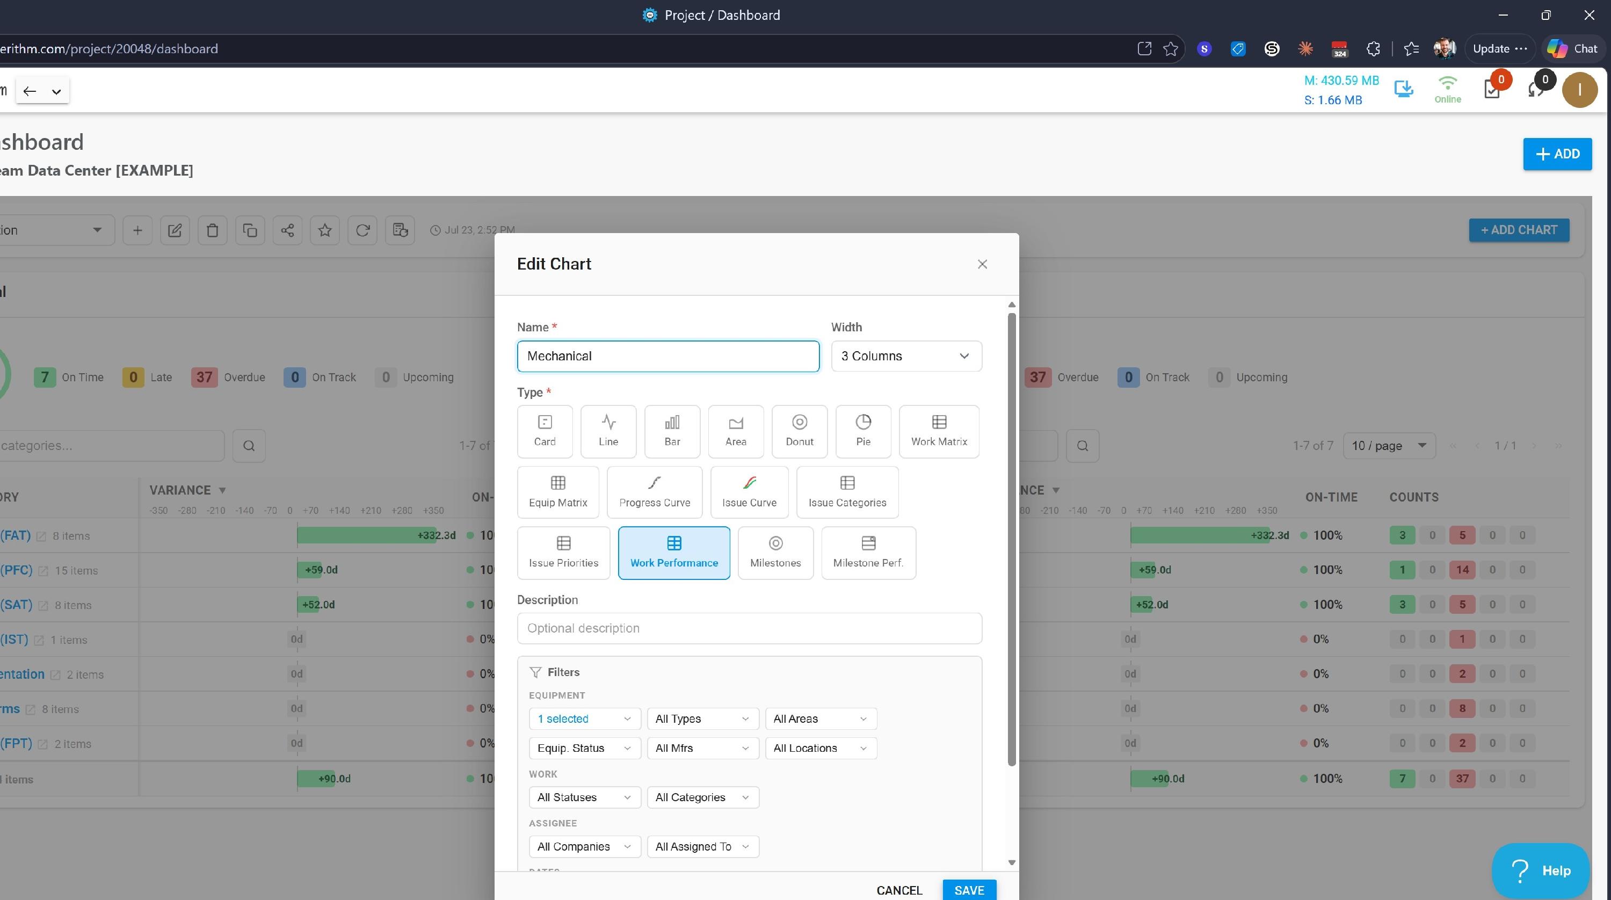Click the dialog's vertical scrollbar
The image size is (1611, 900).
(1012, 539)
